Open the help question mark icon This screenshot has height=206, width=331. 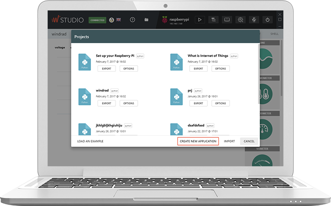pyautogui.click(x=132, y=20)
